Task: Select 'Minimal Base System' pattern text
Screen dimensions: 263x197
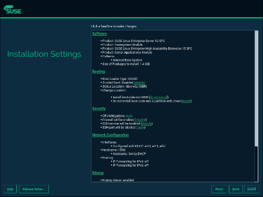Action: click(x=127, y=60)
